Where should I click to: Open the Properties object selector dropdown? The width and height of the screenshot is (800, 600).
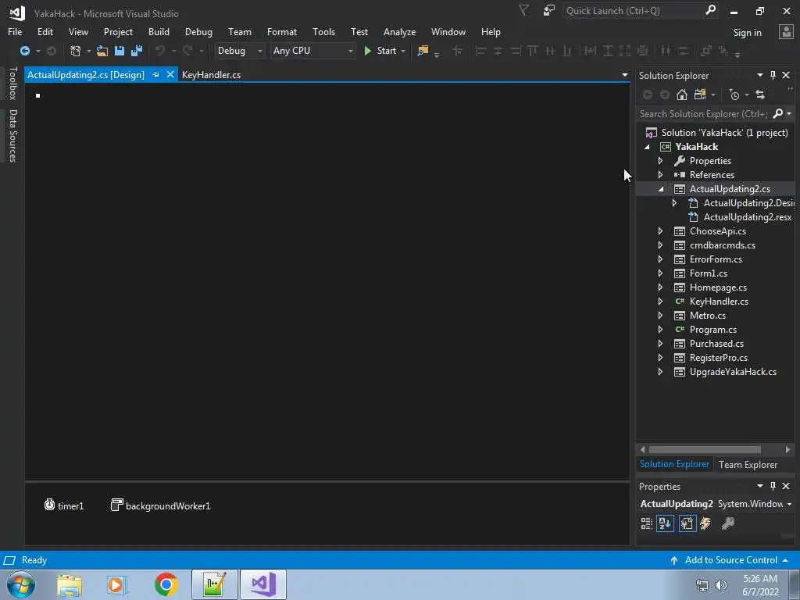coord(789,504)
